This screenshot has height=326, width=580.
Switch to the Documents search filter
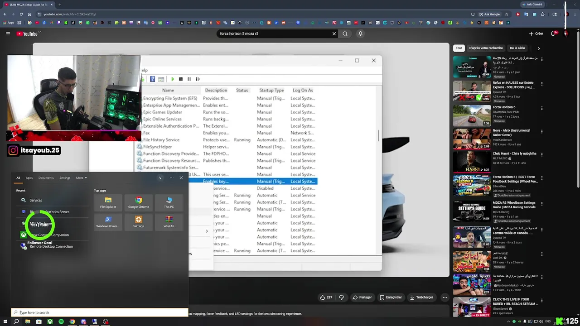pos(46,178)
